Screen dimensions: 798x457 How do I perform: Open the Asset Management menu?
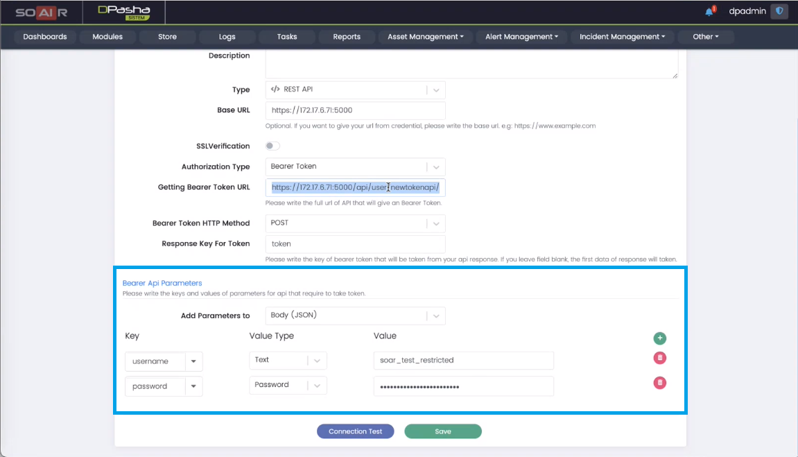(425, 37)
